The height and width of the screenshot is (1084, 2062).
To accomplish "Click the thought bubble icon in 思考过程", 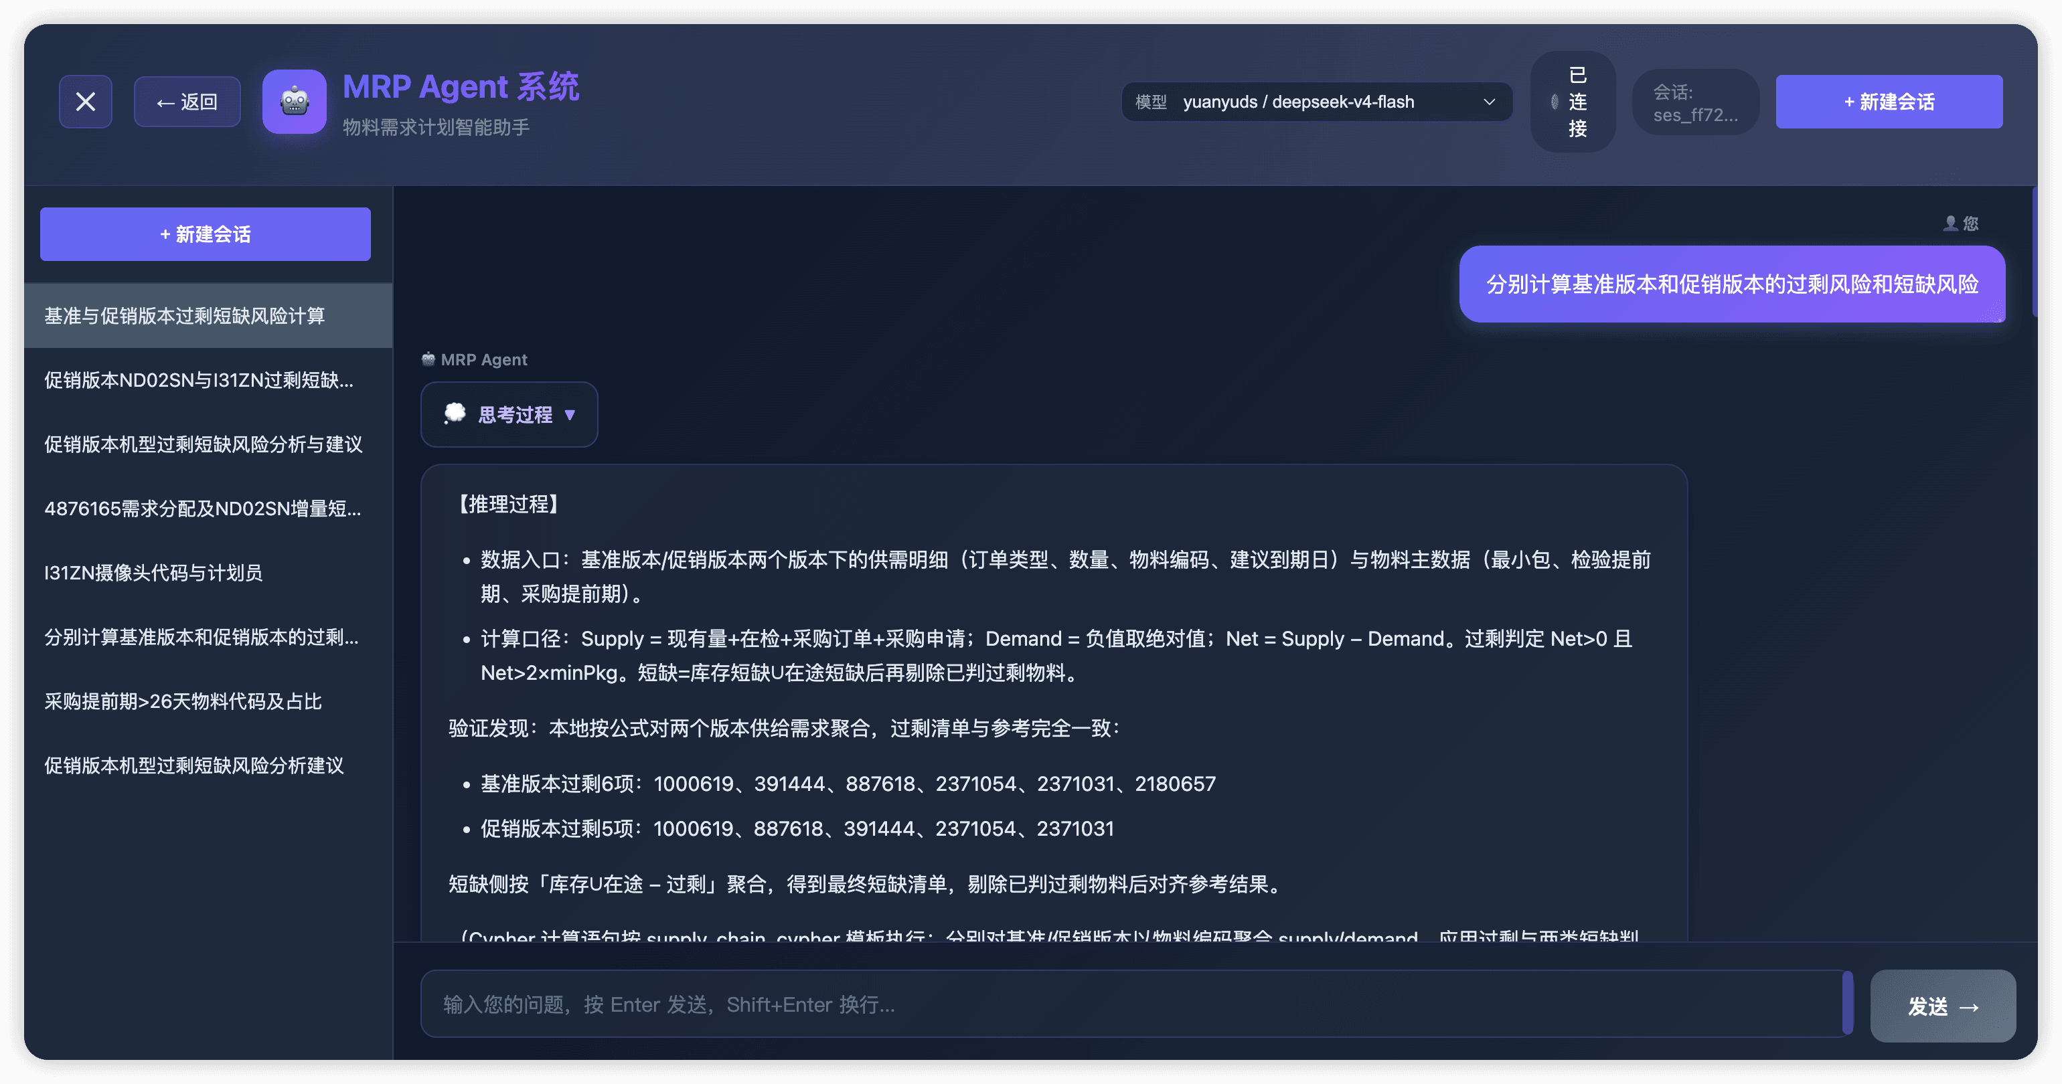I will pos(455,413).
